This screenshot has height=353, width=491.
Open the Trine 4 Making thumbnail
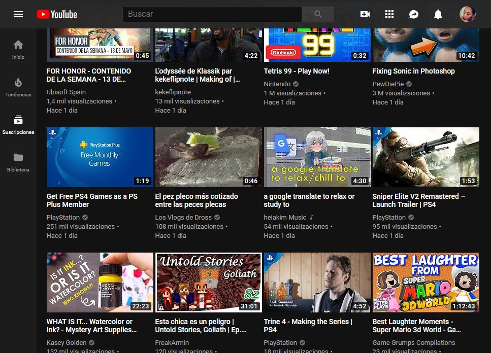317,283
